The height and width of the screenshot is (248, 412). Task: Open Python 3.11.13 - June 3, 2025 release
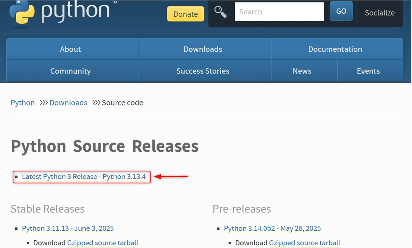click(68, 228)
